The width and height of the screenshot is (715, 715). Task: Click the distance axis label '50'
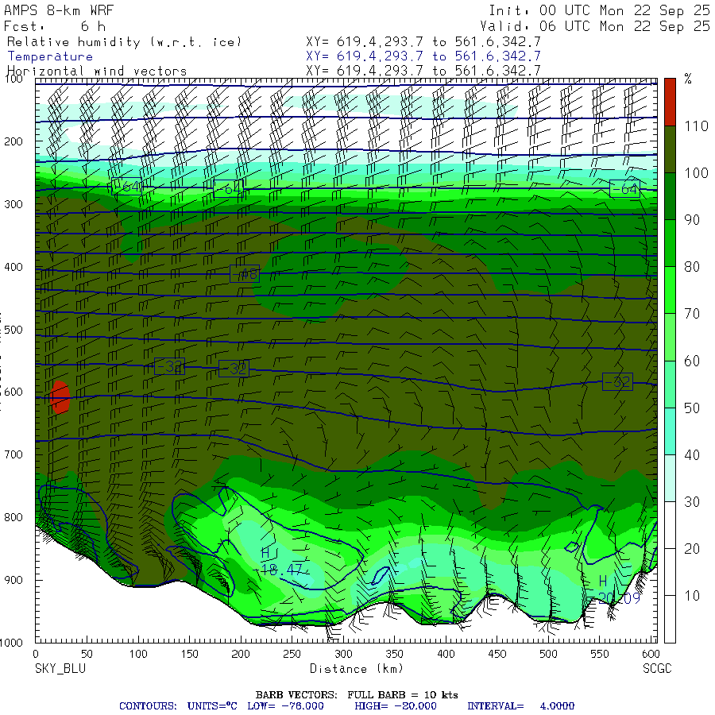[x=87, y=654]
